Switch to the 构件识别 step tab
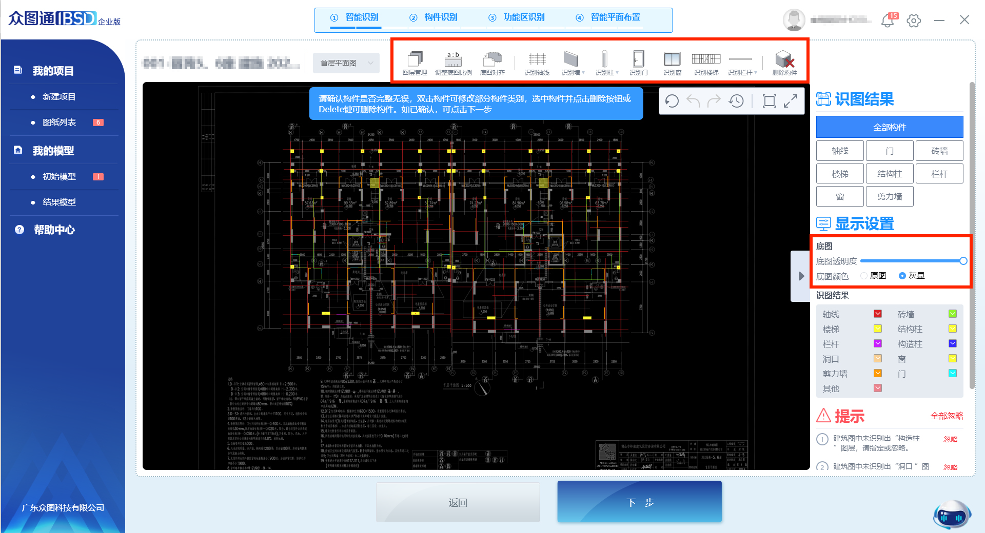The width and height of the screenshot is (985, 533). (x=434, y=17)
